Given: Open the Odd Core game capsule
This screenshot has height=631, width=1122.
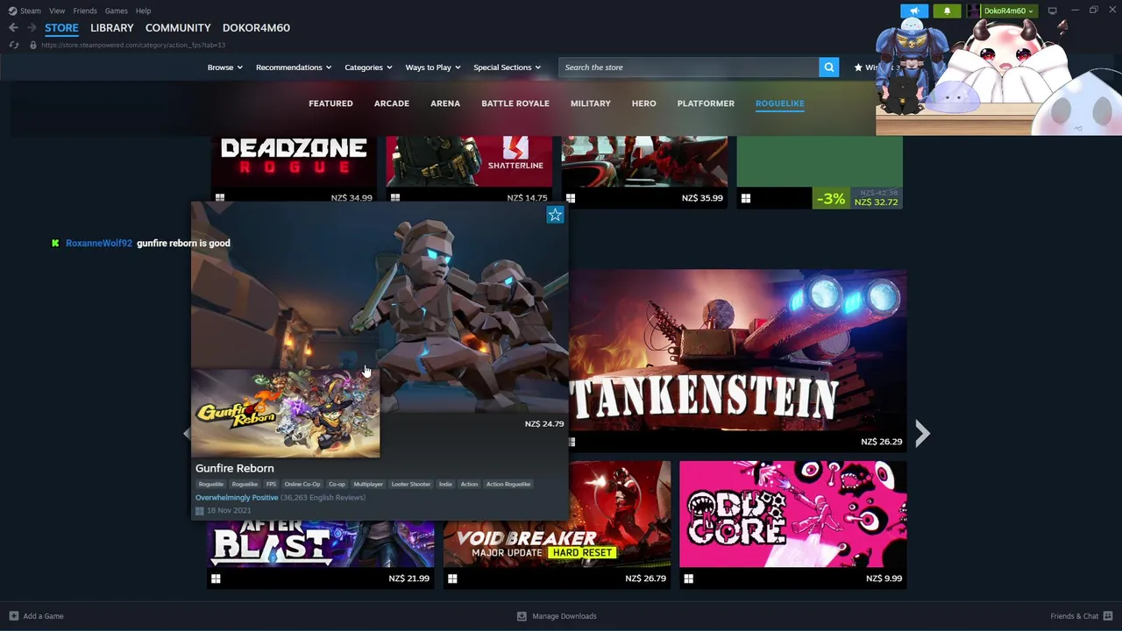Looking at the screenshot, I should (793, 524).
